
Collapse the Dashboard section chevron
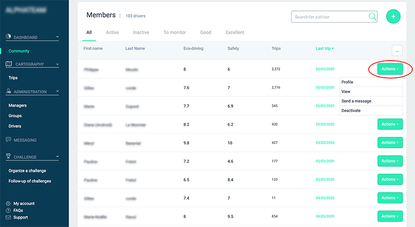point(57,37)
